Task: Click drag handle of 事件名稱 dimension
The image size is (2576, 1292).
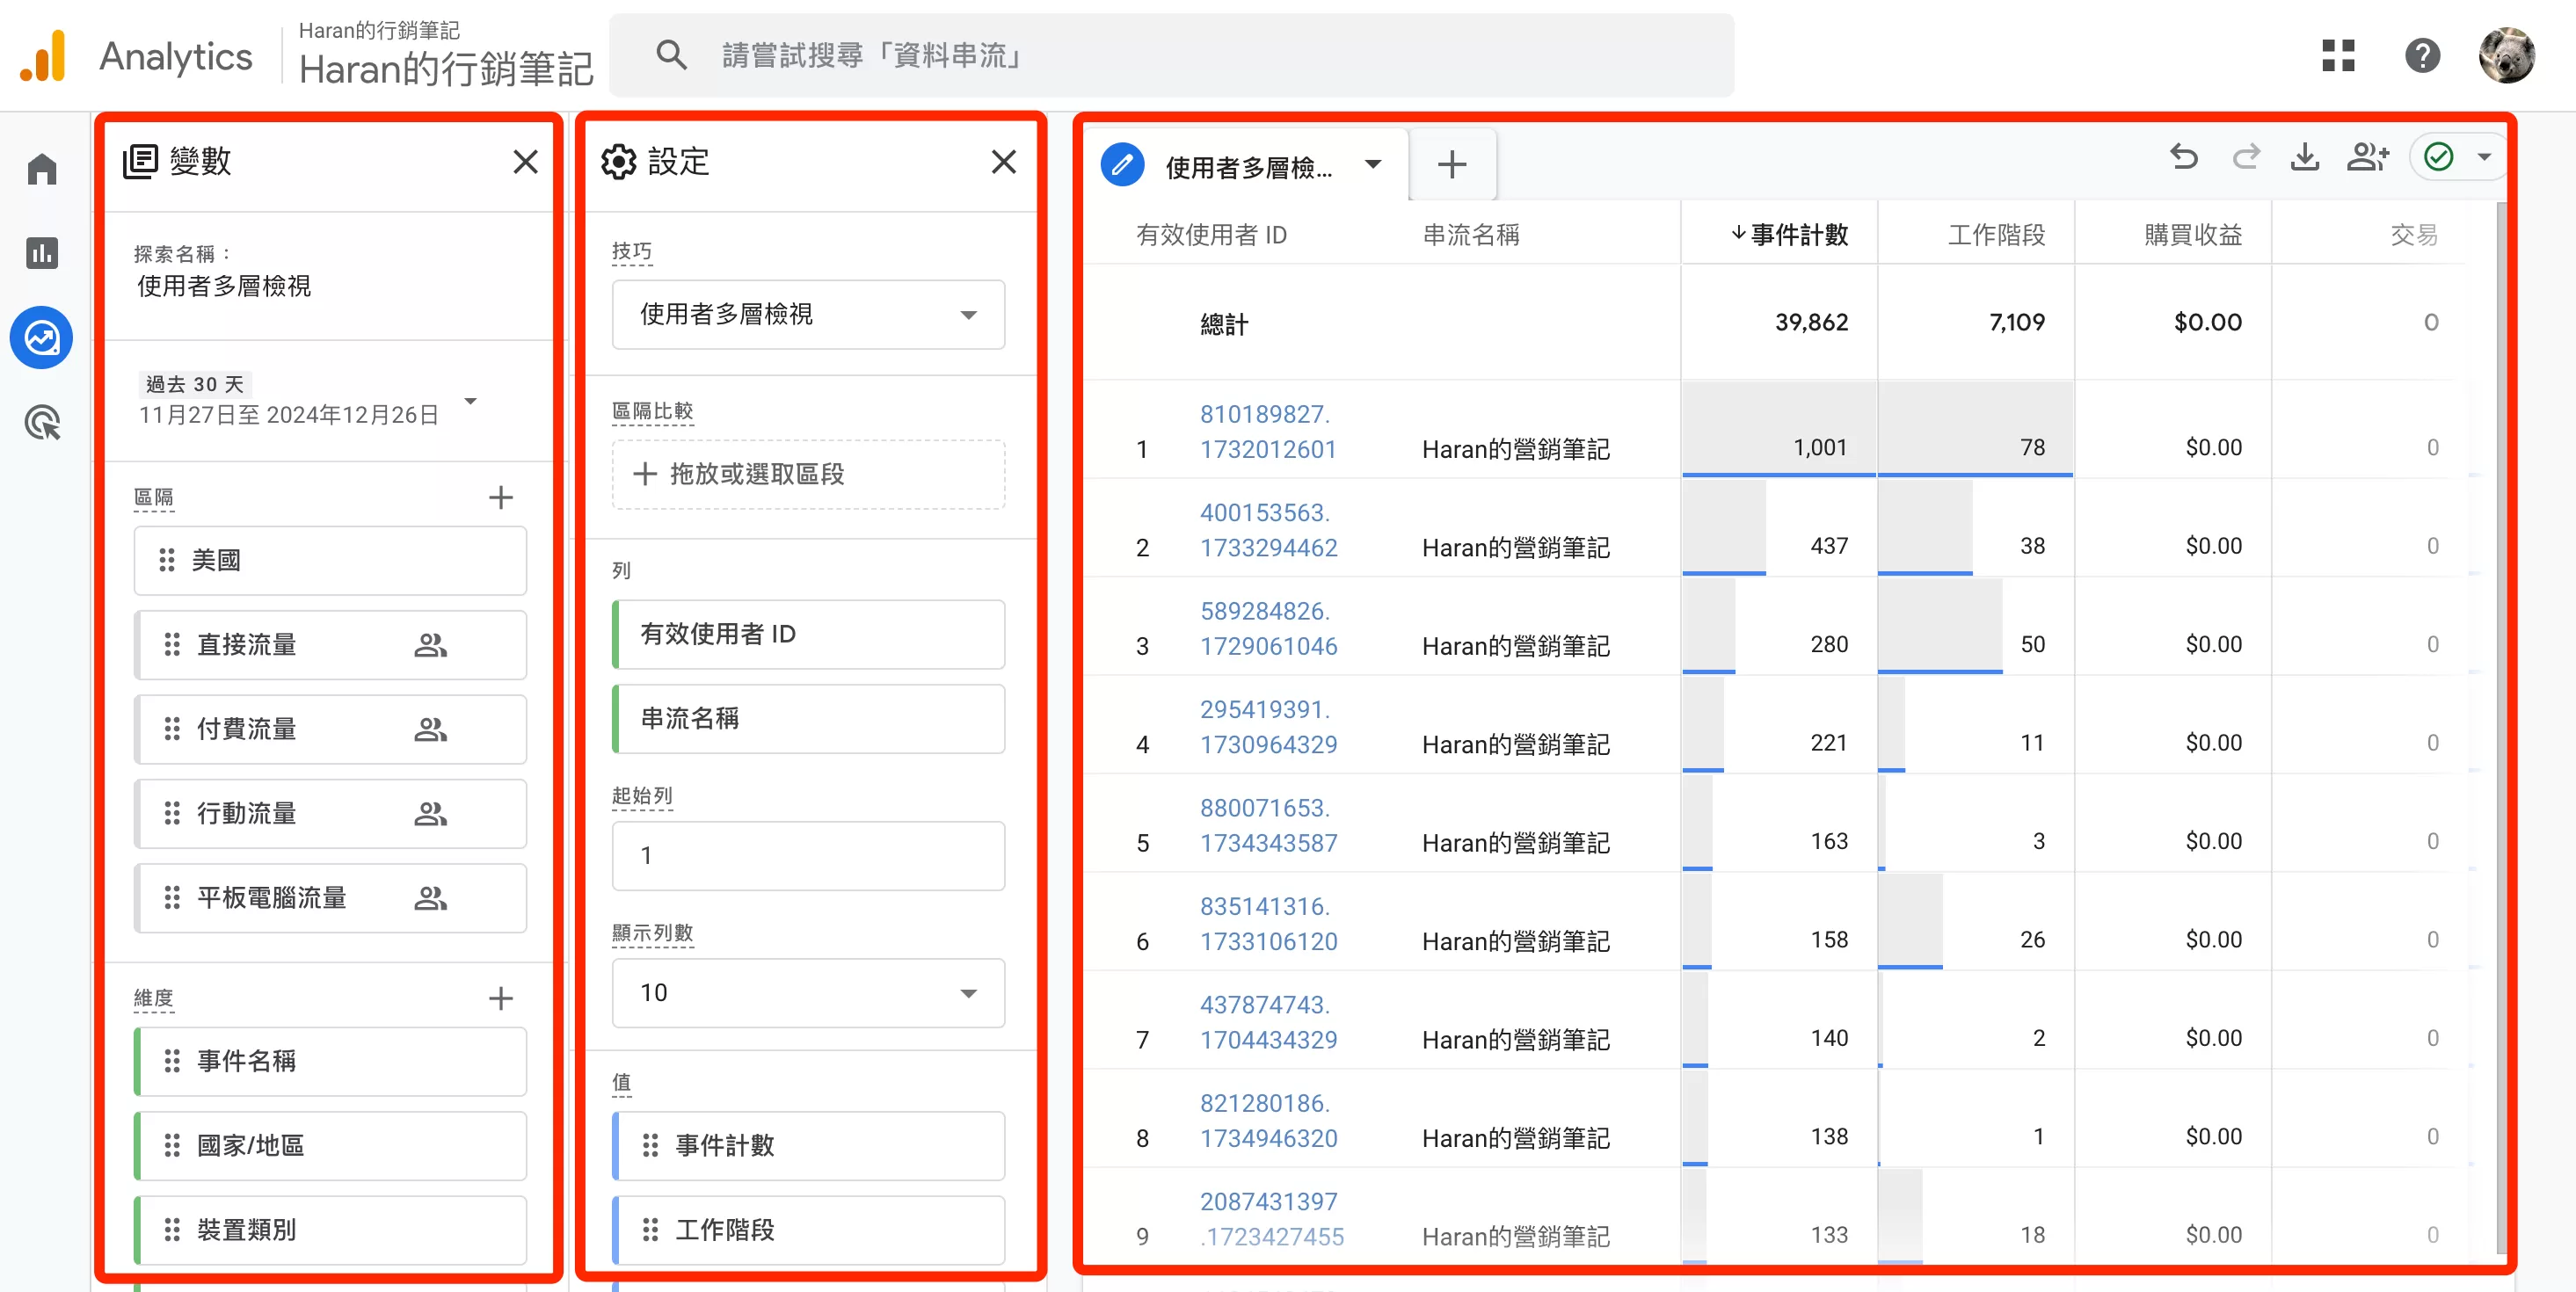Action: [x=172, y=1060]
